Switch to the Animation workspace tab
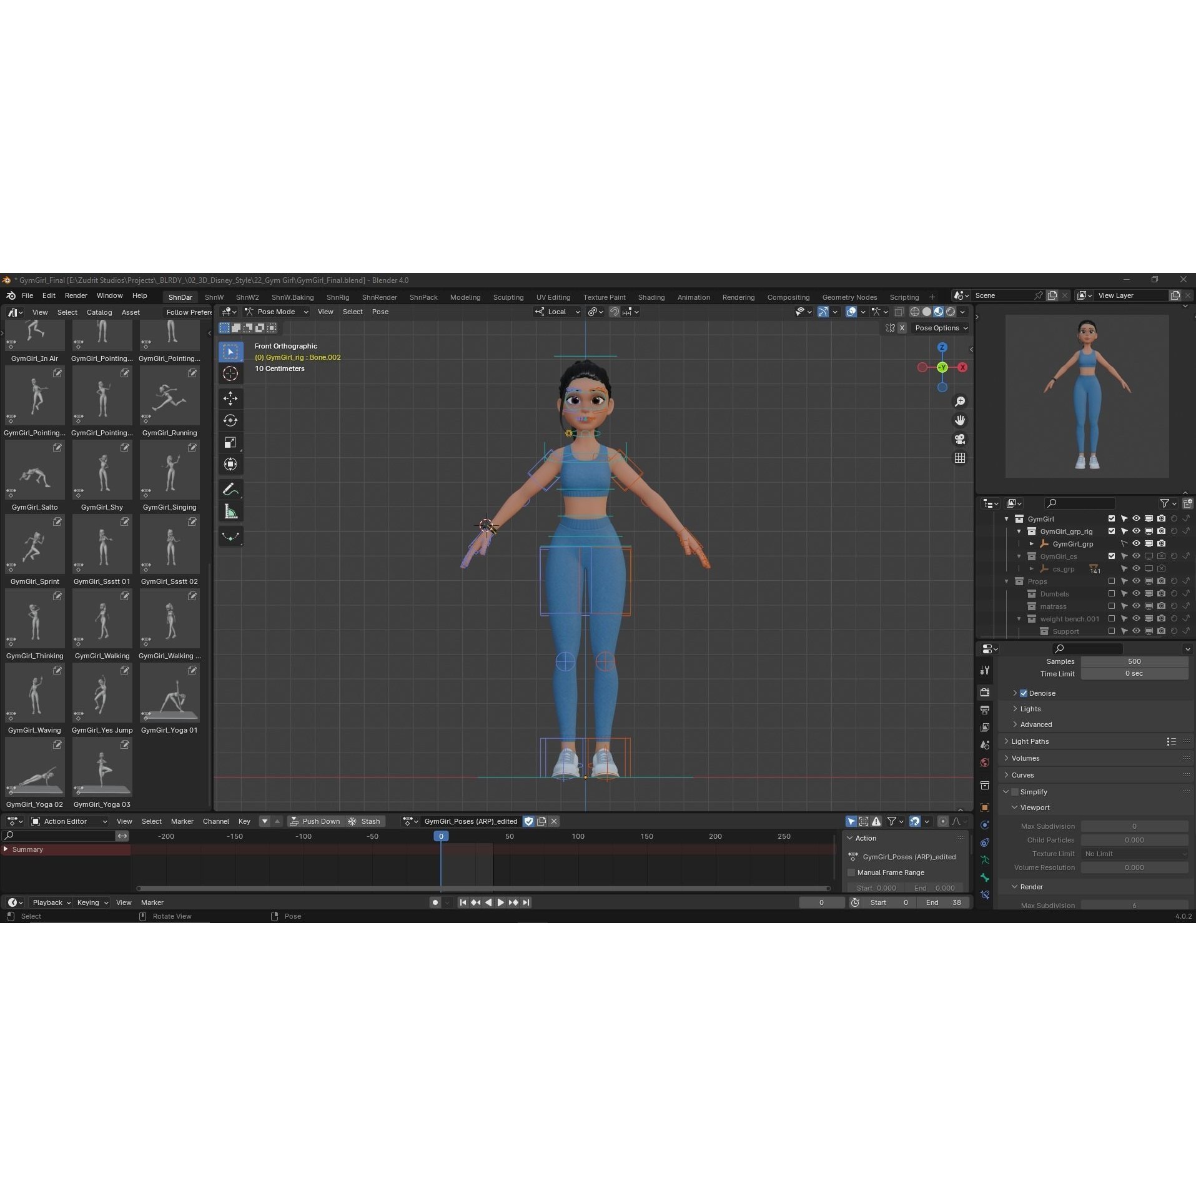The image size is (1196, 1196). pyautogui.click(x=693, y=297)
